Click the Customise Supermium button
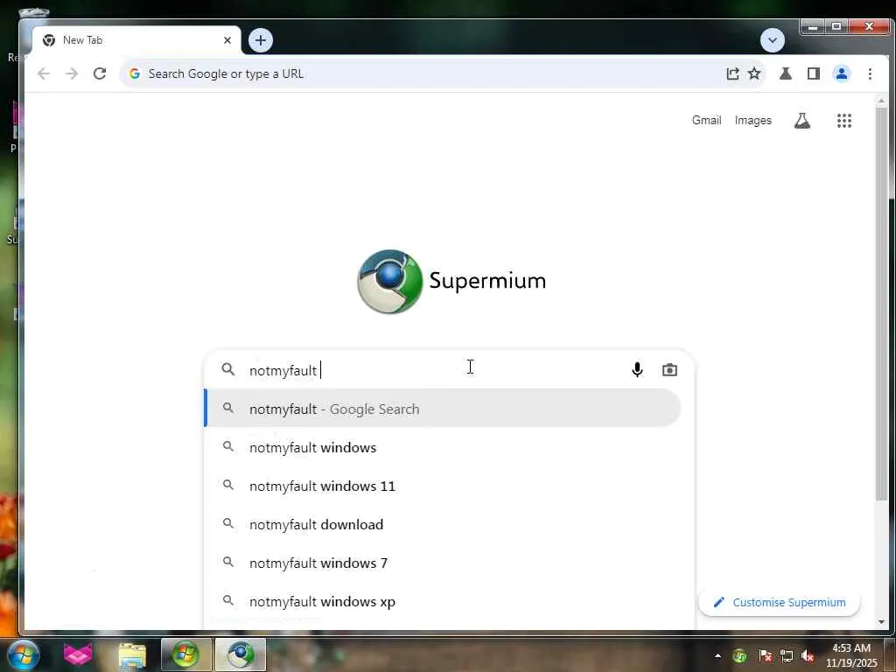This screenshot has height=672, width=896. pyautogui.click(x=780, y=602)
